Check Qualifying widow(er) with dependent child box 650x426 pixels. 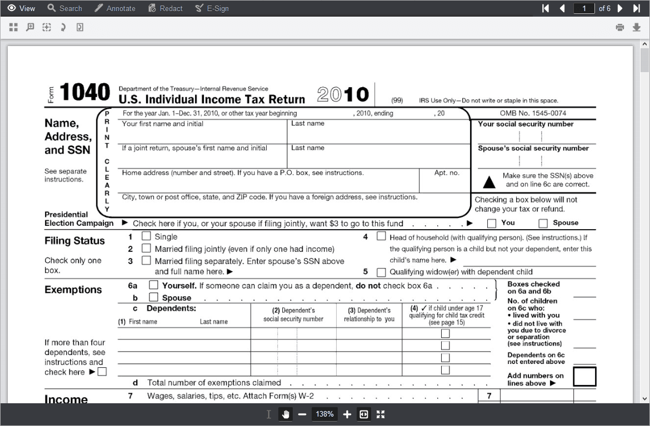[x=381, y=272]
